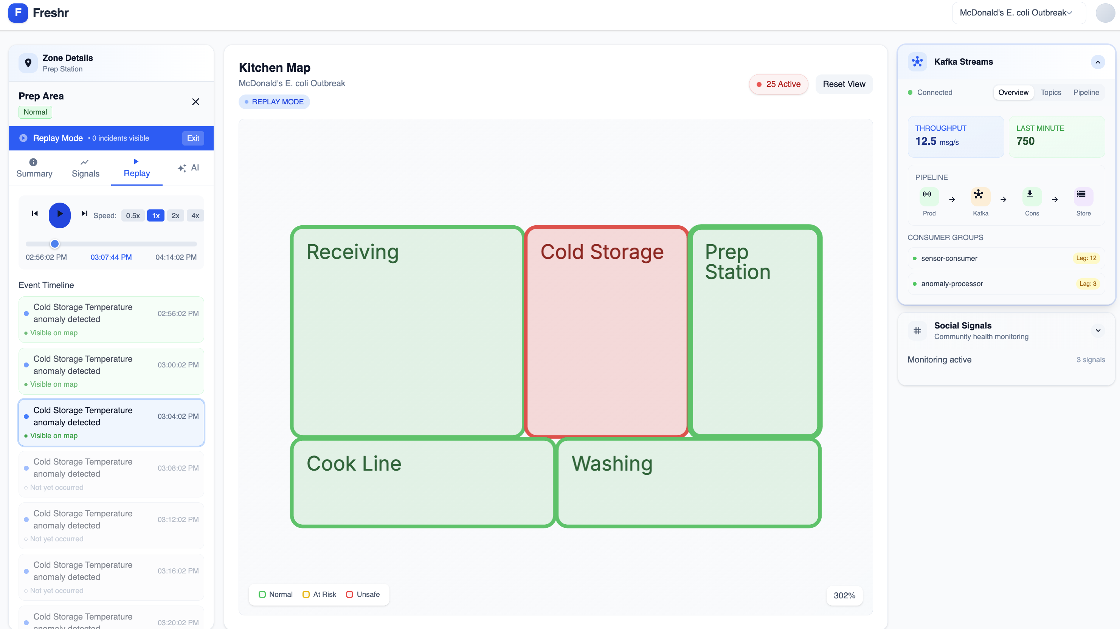Exit Replay Mode
This screenshot has width=1120, height=629.
coord(193,138)
